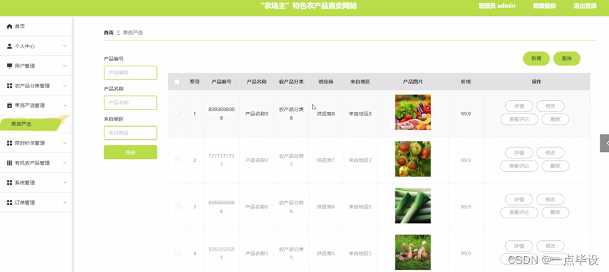Toggle the select-all checkbox in table header
The width and height of the screenshot is (609, 272).
click(x=177, y=82)
